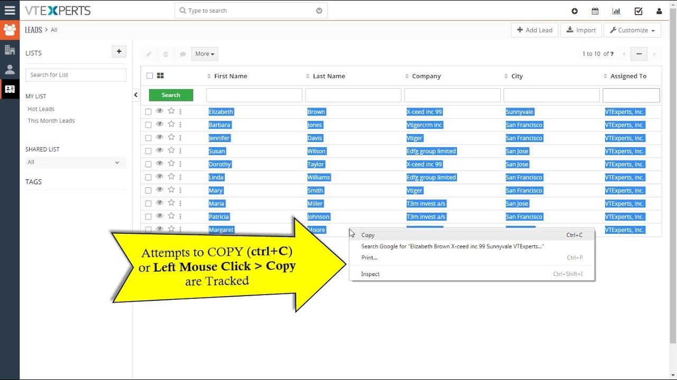Click the edit pencil icon in list toolbar
Viewport: 677px width, 380px height.
click(x=149, y=54)
